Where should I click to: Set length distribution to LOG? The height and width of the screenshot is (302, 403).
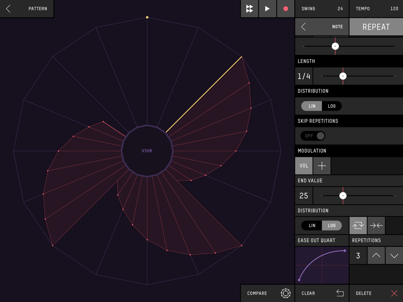(x=332, y=106)
